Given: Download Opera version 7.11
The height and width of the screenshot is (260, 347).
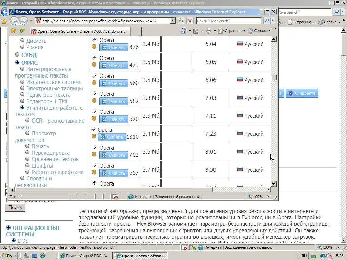Looking at the screenshot, I should pyautogui.click(x=114, y=119).
